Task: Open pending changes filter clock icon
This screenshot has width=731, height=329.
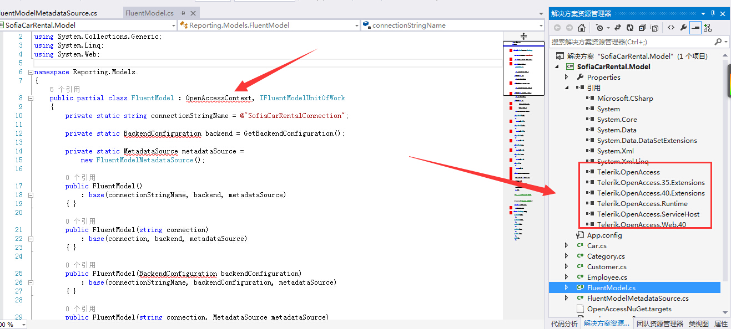Action: [x=599, y=27]
